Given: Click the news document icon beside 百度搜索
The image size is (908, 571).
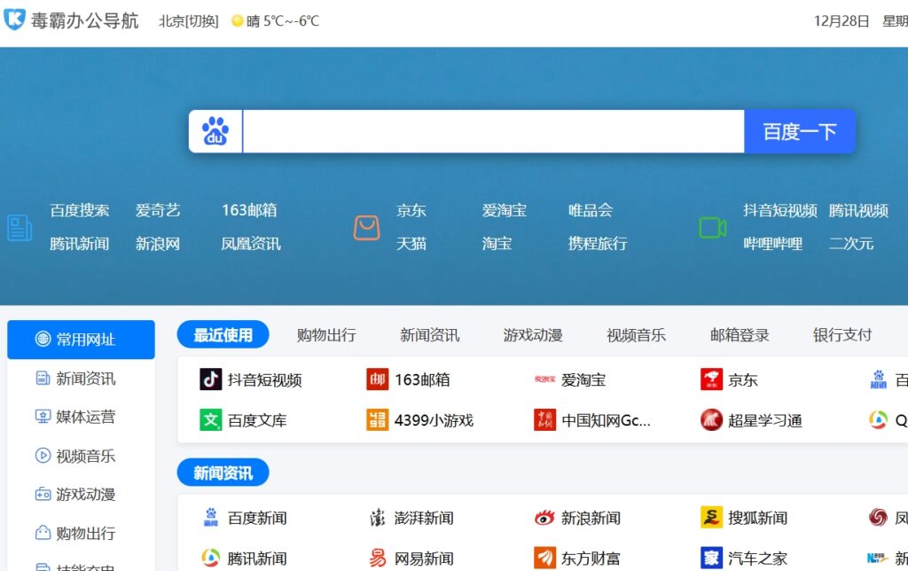Looking at the screenshot, I should [x=20, y=228].
